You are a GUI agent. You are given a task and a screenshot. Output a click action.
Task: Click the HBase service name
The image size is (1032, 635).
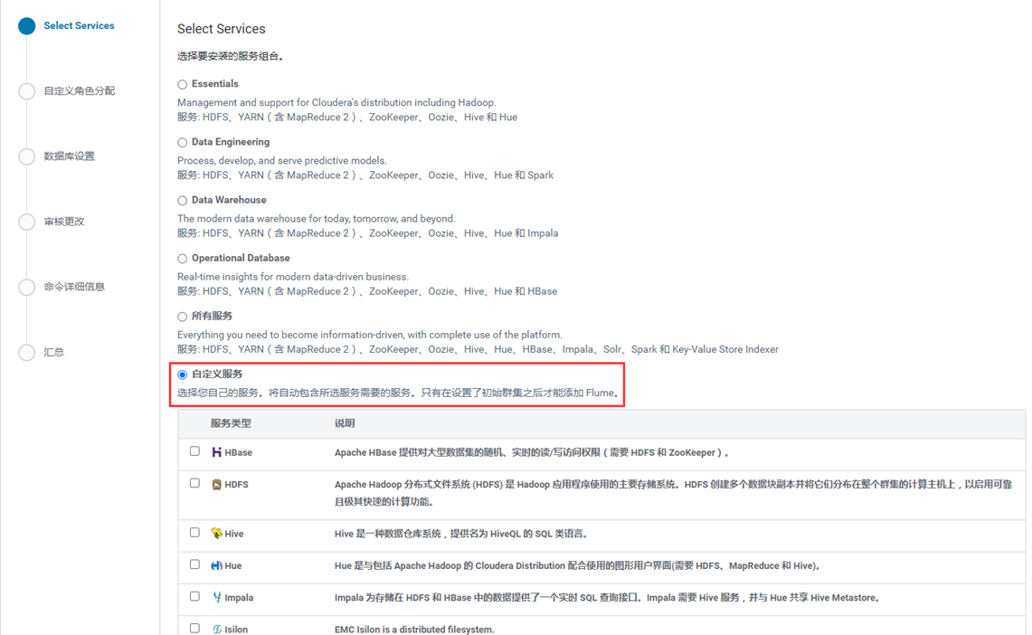click(x=238, y=452)
